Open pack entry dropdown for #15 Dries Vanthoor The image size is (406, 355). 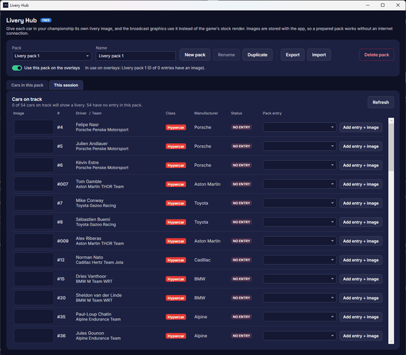299,279
